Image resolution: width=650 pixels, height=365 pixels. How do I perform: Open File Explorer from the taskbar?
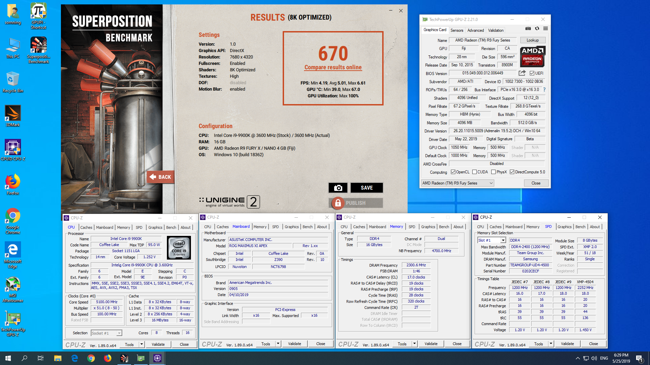tap(58, 358)
